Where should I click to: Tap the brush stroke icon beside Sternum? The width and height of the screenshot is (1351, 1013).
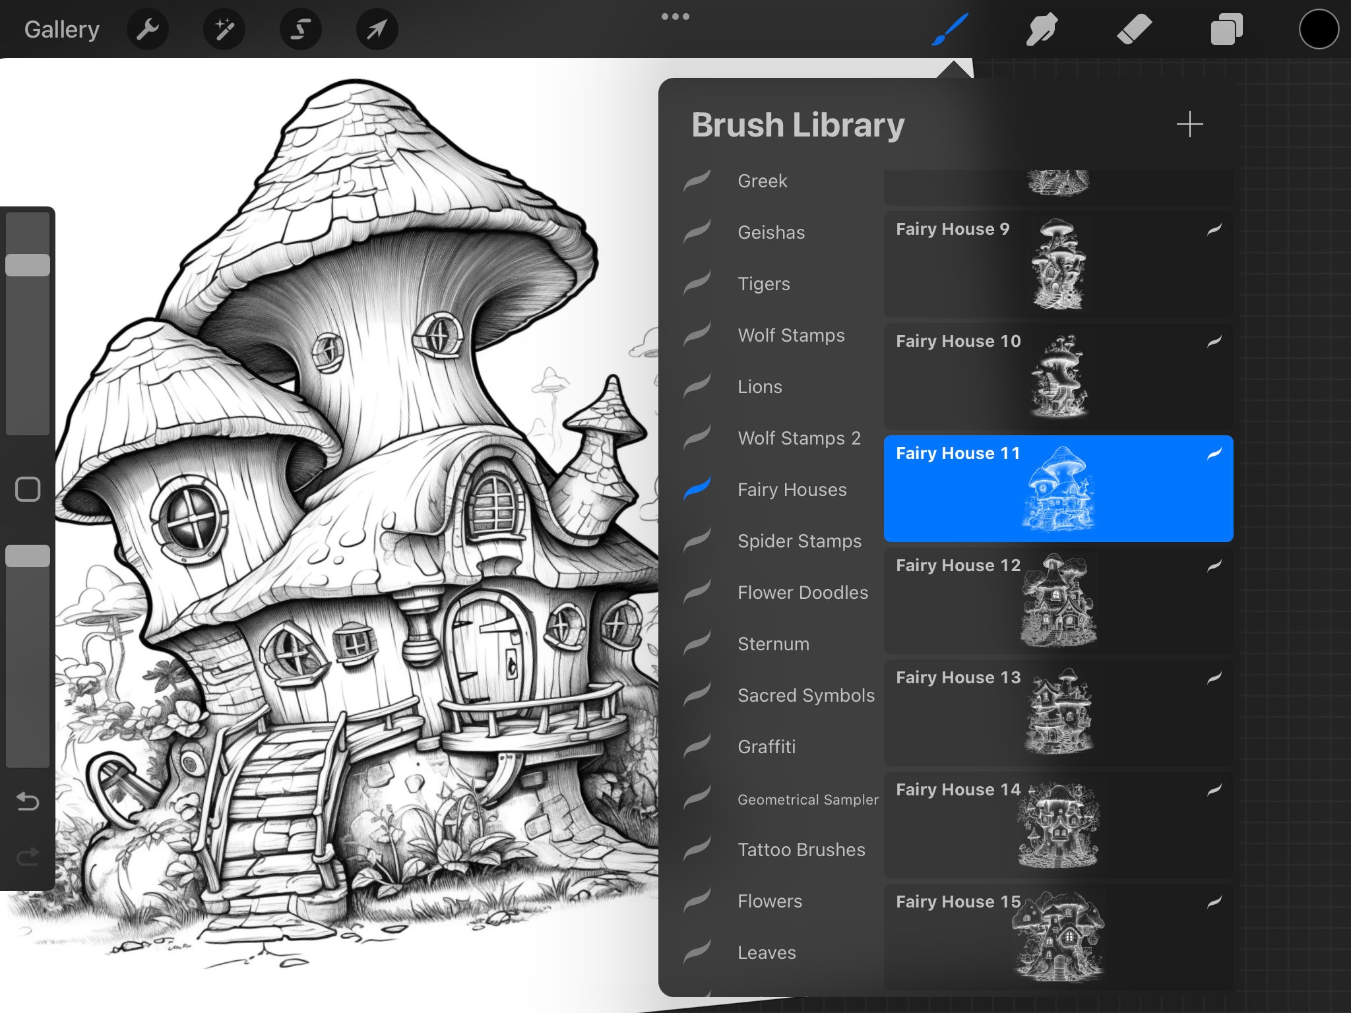697,644
